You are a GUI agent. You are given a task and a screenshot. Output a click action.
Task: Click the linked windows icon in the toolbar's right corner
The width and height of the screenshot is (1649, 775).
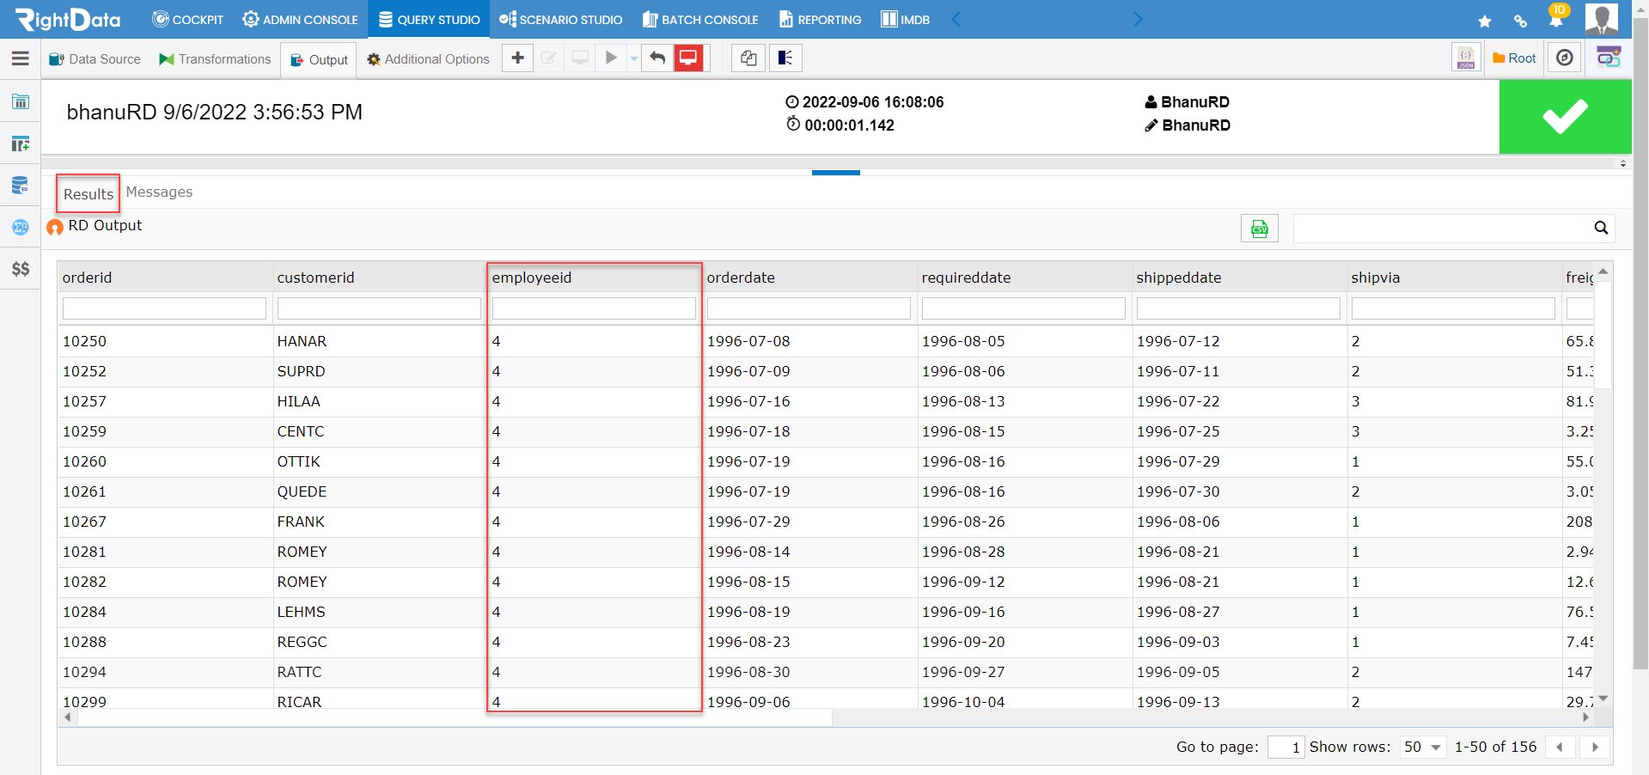[x=1609, y=58]
